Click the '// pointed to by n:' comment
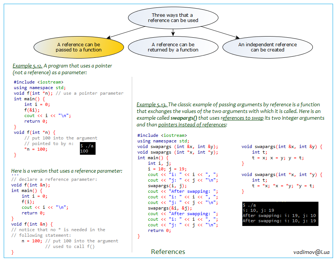 [49, 144]
